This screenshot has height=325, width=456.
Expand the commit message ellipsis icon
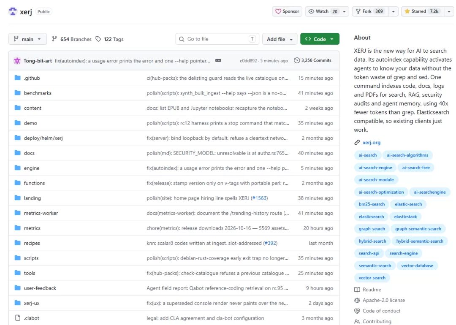(218, 60)
